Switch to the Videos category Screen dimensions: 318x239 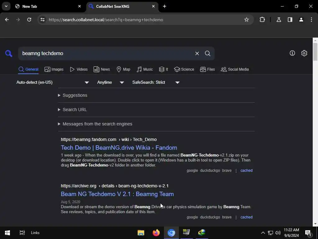point(79,69)
